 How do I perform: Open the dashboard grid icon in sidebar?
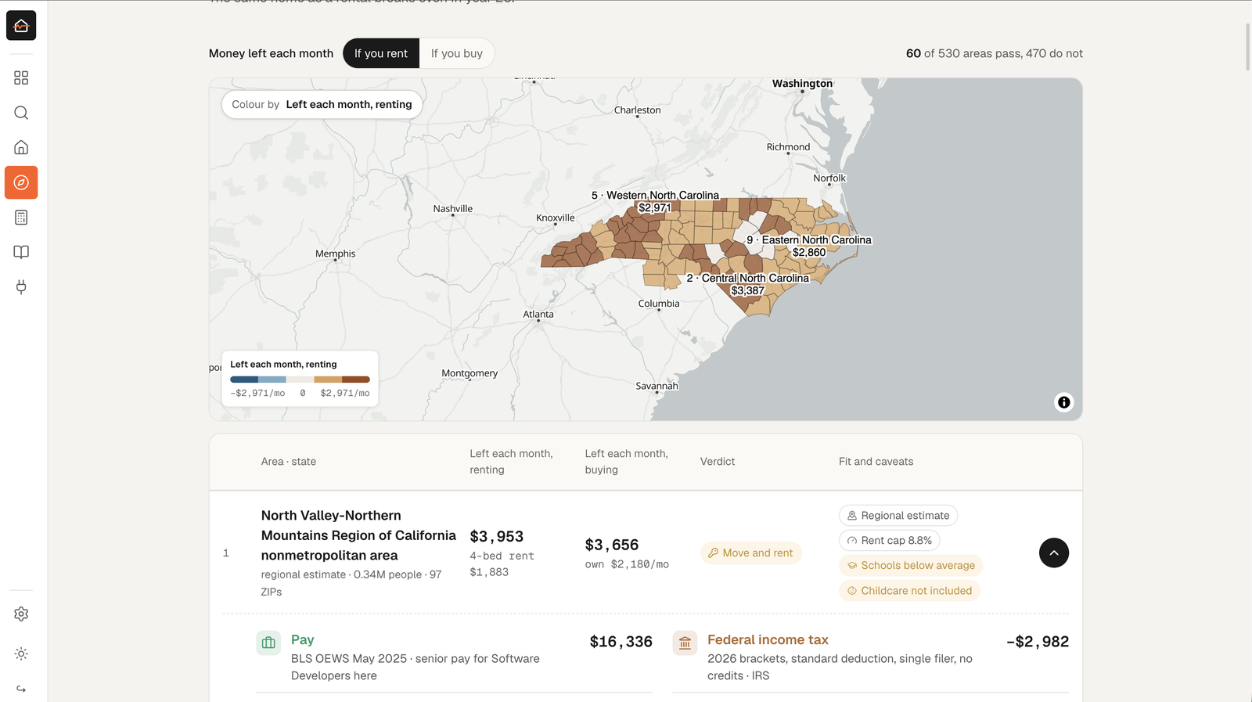[x=21, y=77]
